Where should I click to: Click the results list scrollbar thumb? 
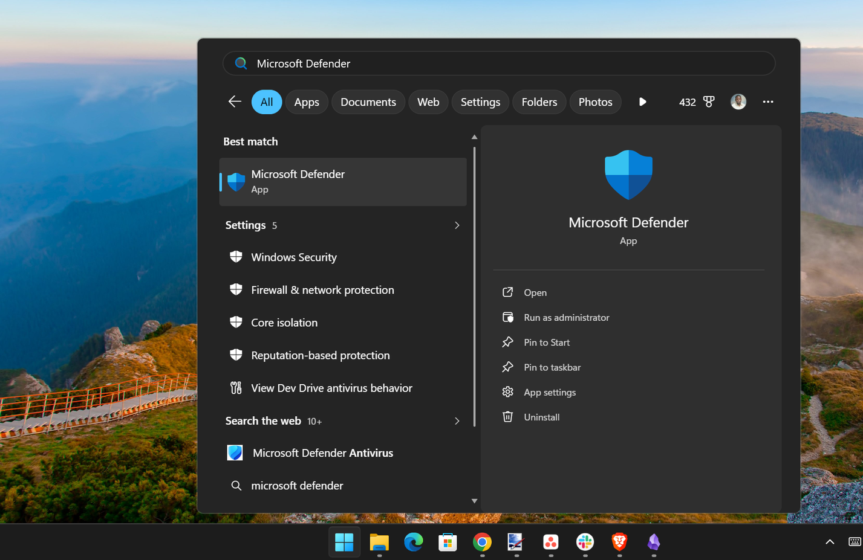(x=474, y=286)
